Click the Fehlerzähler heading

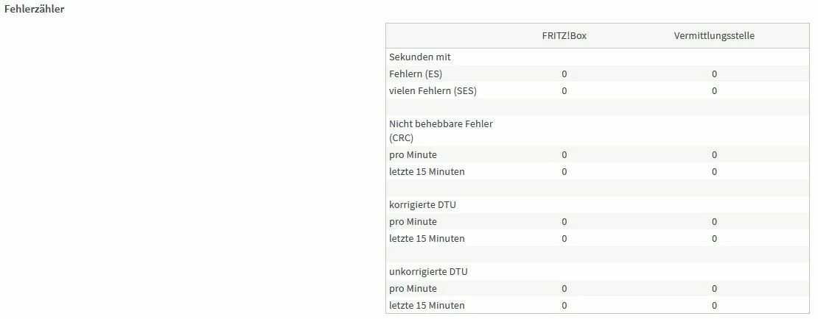(x=34, y=10)
